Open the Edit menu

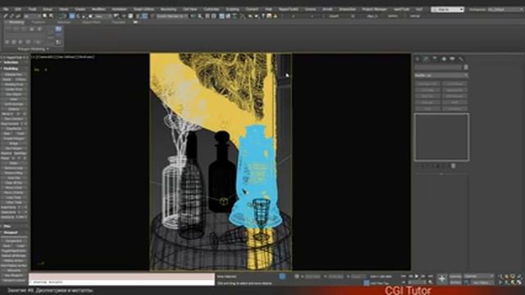coord(18,9)
